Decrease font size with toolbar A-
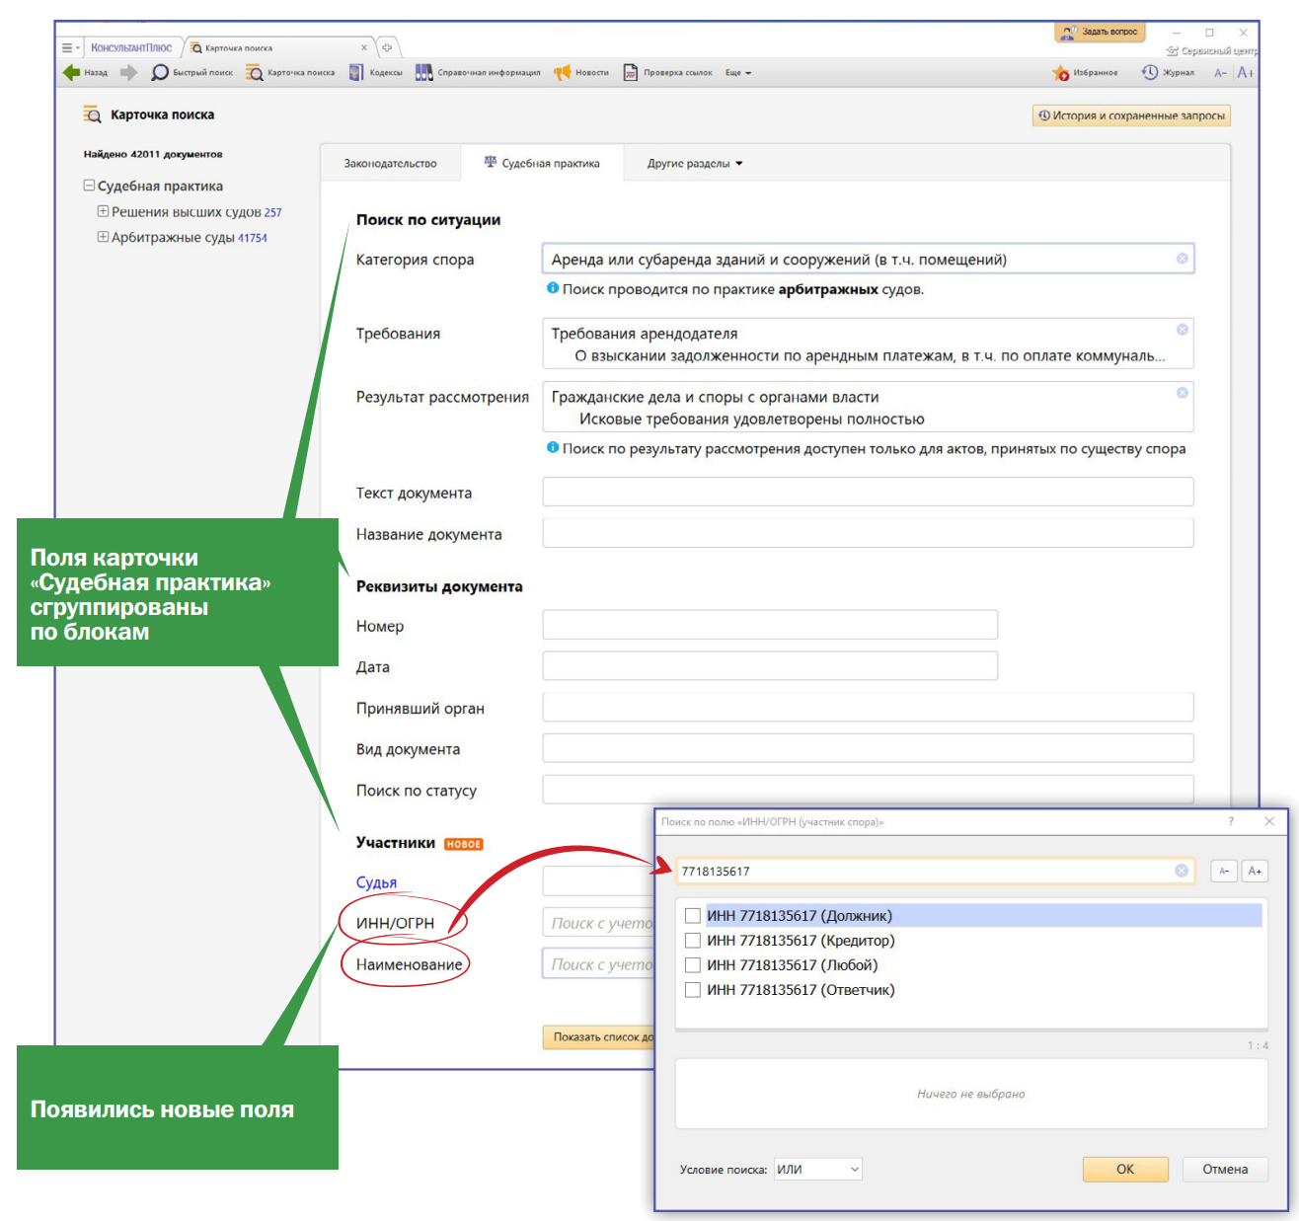Image resolution: width=1299 pixels, height=1221 pixels. coord(1220,72)
